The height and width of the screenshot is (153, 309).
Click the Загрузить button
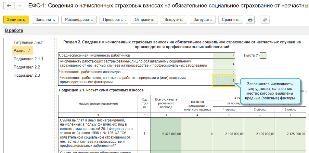202,20
